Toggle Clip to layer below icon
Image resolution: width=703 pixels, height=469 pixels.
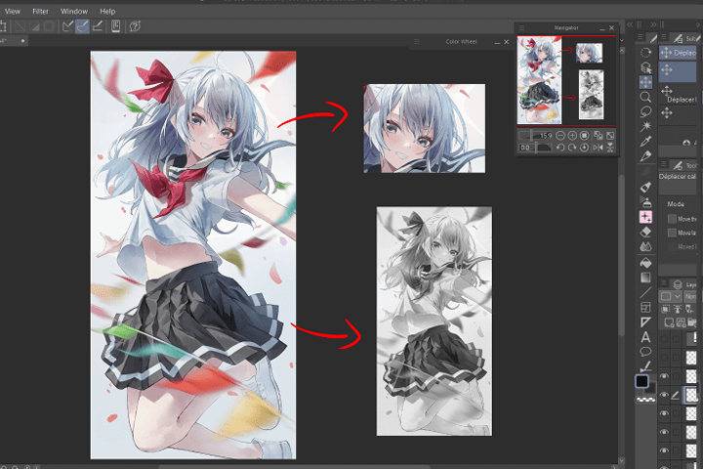click(666, 309)
